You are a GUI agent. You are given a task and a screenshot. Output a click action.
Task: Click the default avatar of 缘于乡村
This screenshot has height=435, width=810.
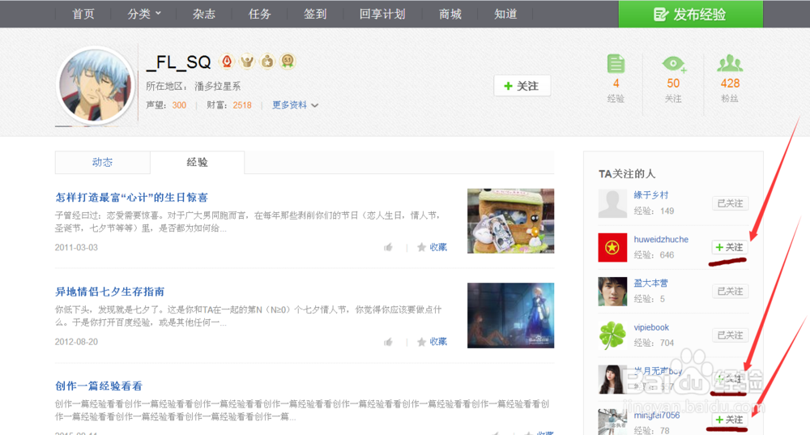point(612,203)
